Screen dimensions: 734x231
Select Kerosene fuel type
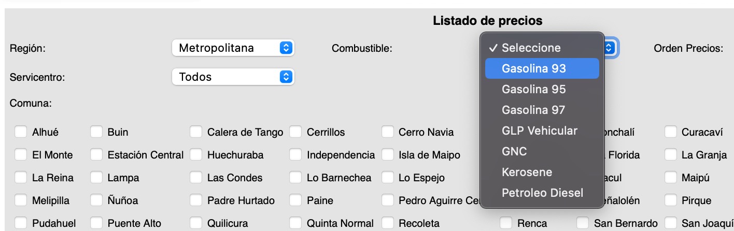pyautogui.click(x=527, y=172)
